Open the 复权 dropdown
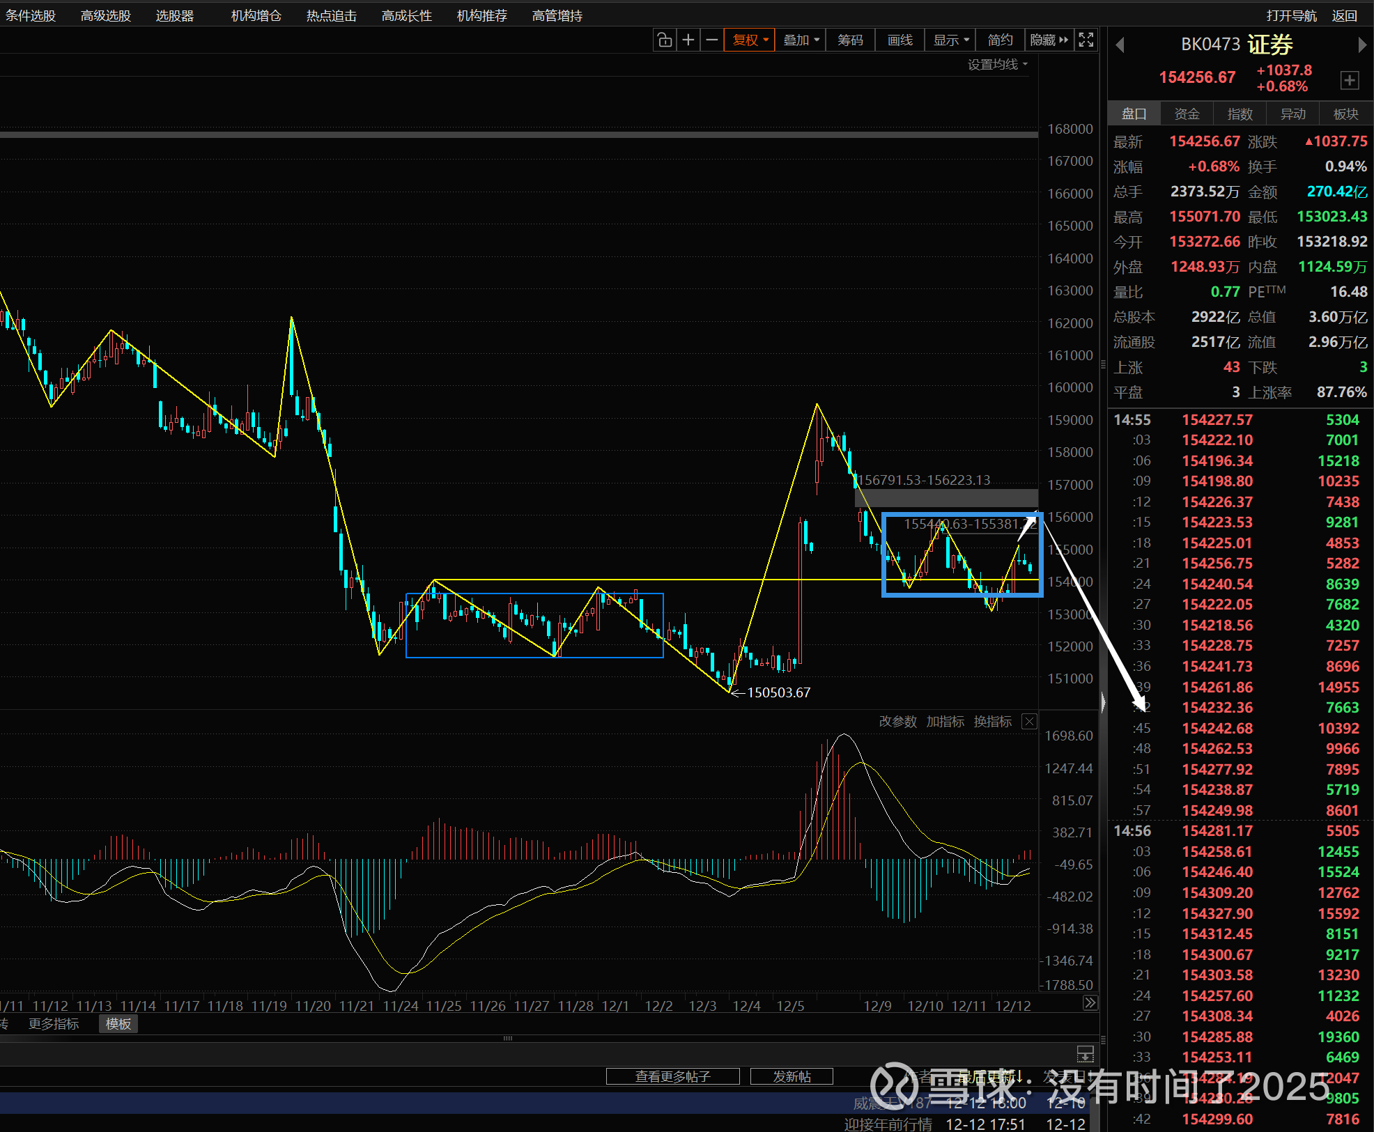The image size is (1374, 1132). click(x=750, y=40)
